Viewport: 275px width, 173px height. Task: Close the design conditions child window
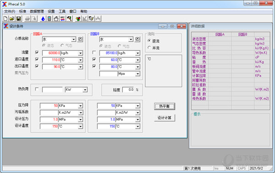(x=181, y=26)
